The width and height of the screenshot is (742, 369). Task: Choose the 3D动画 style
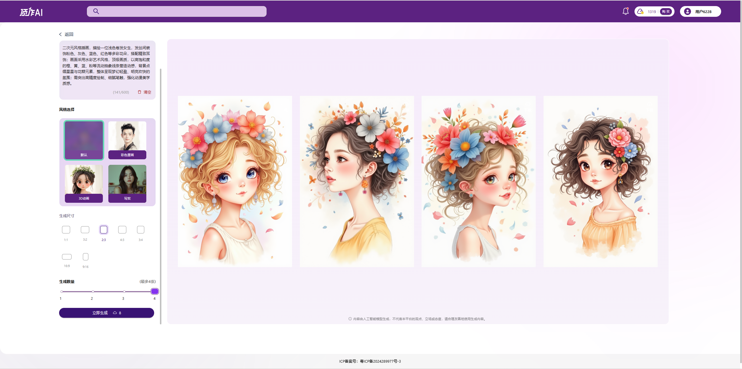[84, 183]
